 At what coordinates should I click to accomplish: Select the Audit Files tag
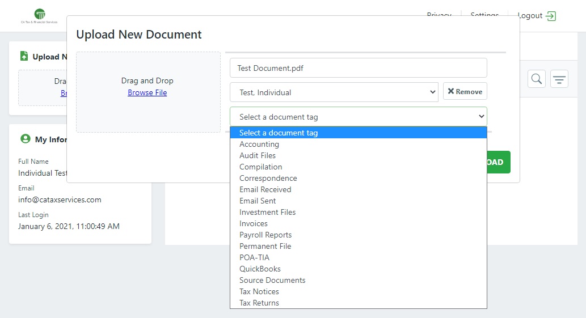(x=359, y=155)
